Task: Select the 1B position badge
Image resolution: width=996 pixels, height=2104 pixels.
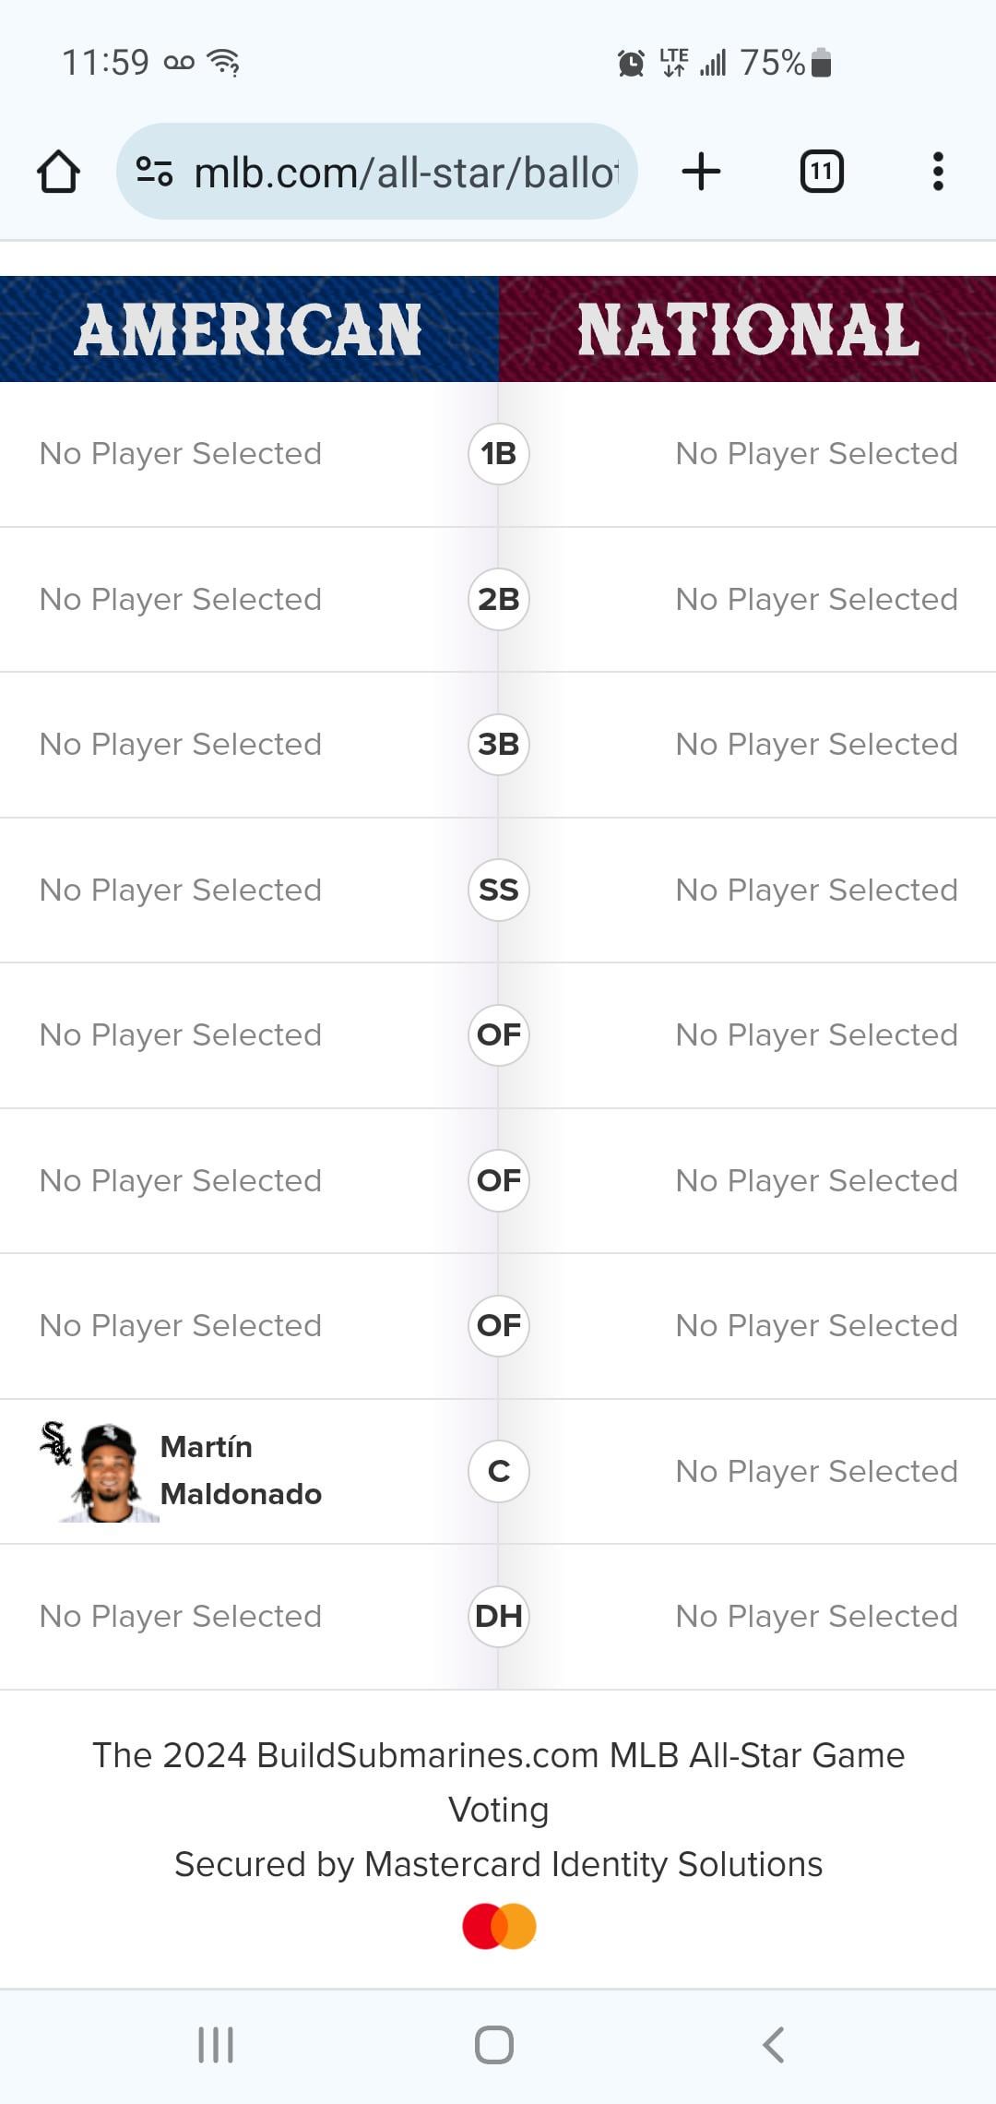Action: point(499,454)
